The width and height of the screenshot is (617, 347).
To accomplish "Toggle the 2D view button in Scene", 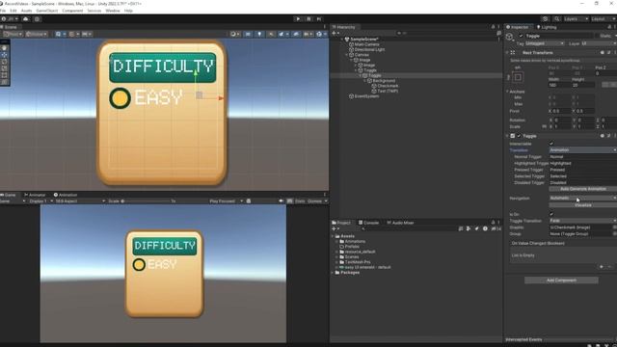I will pyautogui.click(x=248, y=35).
